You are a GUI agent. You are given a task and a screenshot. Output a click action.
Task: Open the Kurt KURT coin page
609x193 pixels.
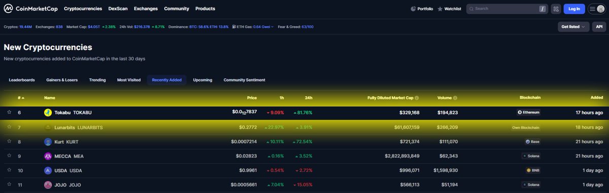coord(66,141)
